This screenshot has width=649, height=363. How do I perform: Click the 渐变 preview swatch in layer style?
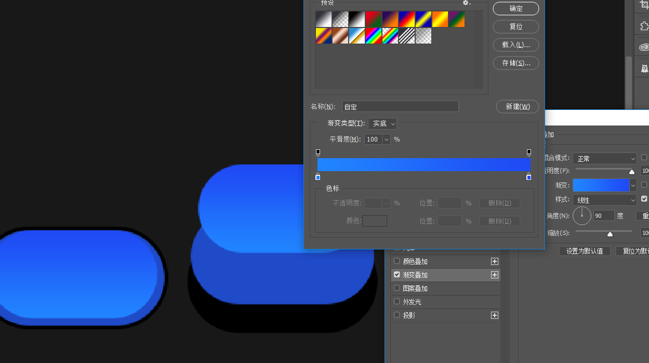pyautogui.click(x=601, y=185)
